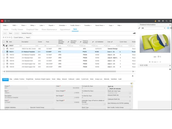Collapse the item detail section chevron
Image resolution: width=172 pixels, height=129 pixels.
coord(133,76)
